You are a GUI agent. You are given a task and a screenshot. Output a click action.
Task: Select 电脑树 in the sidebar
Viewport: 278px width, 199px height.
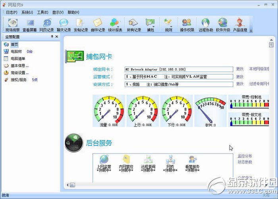point(16,52)
